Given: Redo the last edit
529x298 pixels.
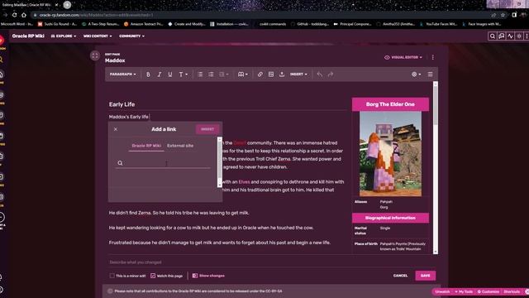Looking at the screenshot, I should pos(331,74).
